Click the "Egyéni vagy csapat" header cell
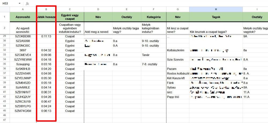This screenshot has height=123, width=268. (70, 17)
